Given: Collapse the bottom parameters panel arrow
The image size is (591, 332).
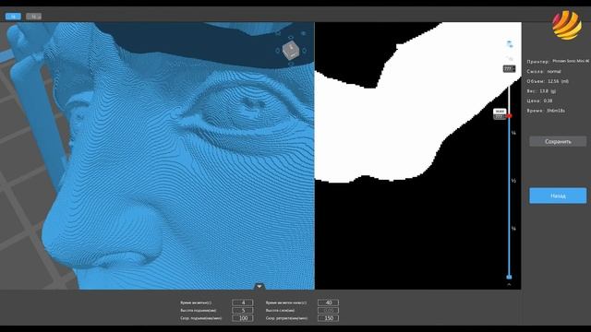Looking at the screenshot, I should (259, 287).
